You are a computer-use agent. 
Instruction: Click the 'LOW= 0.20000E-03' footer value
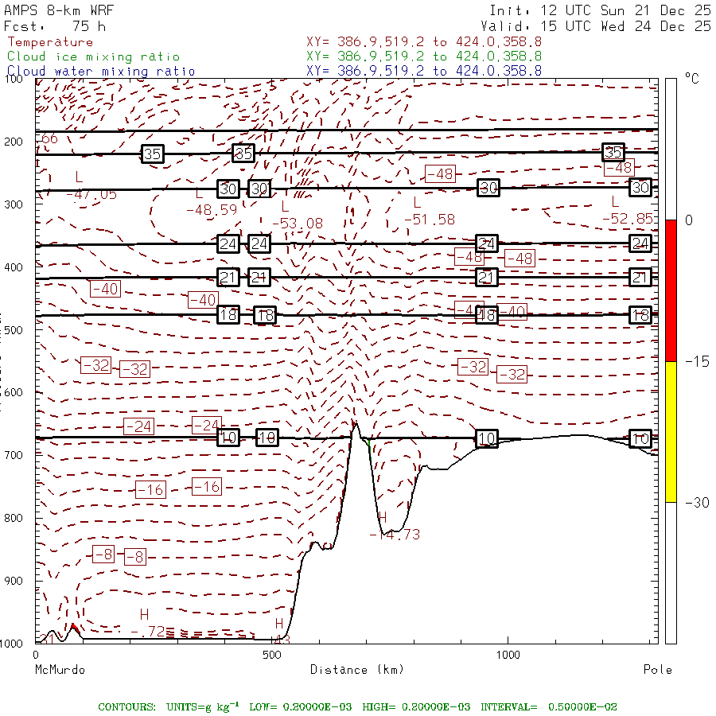tap(300, 707)
